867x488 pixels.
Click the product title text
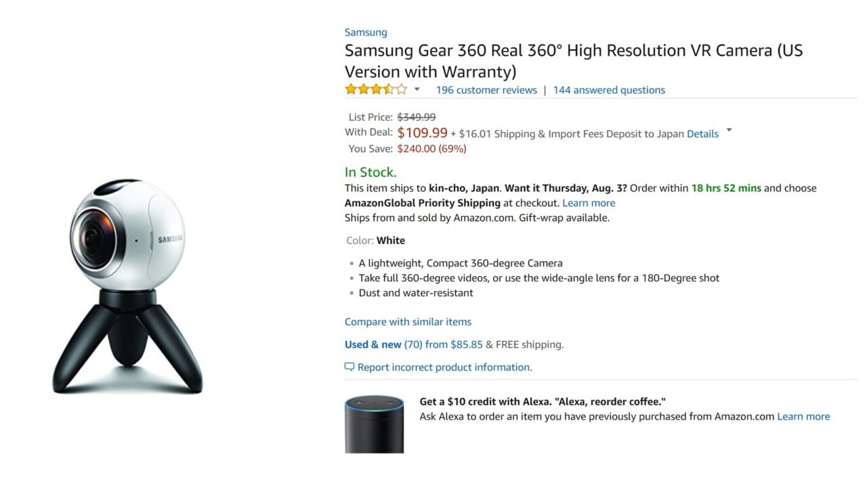coord(574,61)
